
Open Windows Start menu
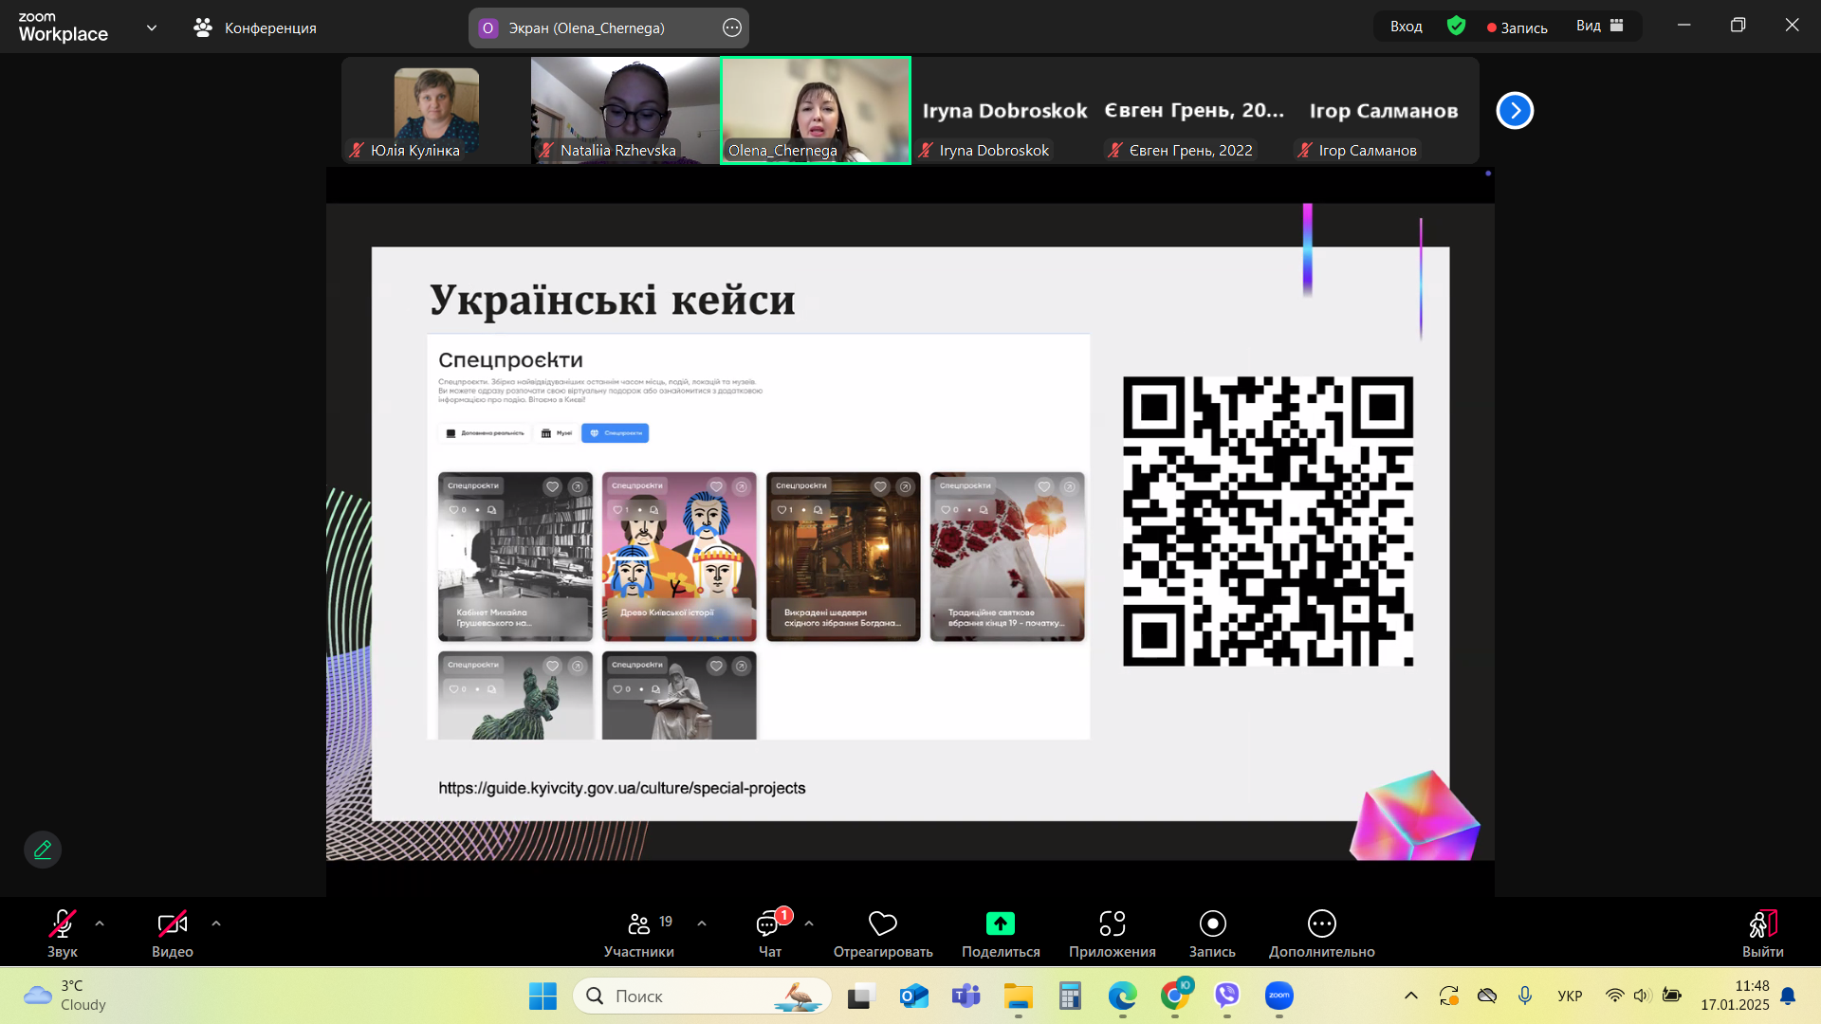pyautogui.click(x=543, y=996)
